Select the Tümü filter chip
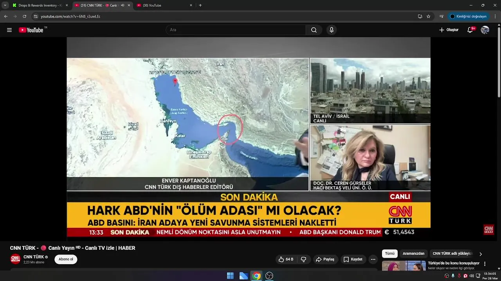Screen dimensions: 501x281 tap(390, 254)
